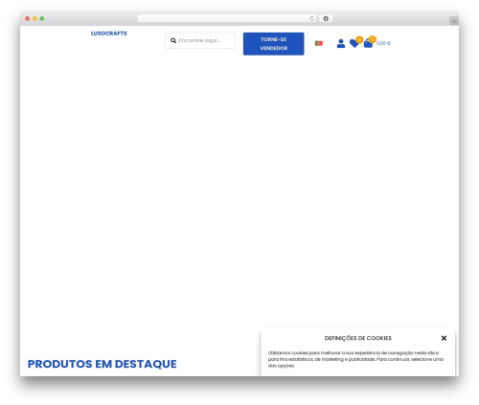Click the browser extension icon beside address bar
This screenshot has width=479, height=405.
pyautogui.click(x=326, y=18)
